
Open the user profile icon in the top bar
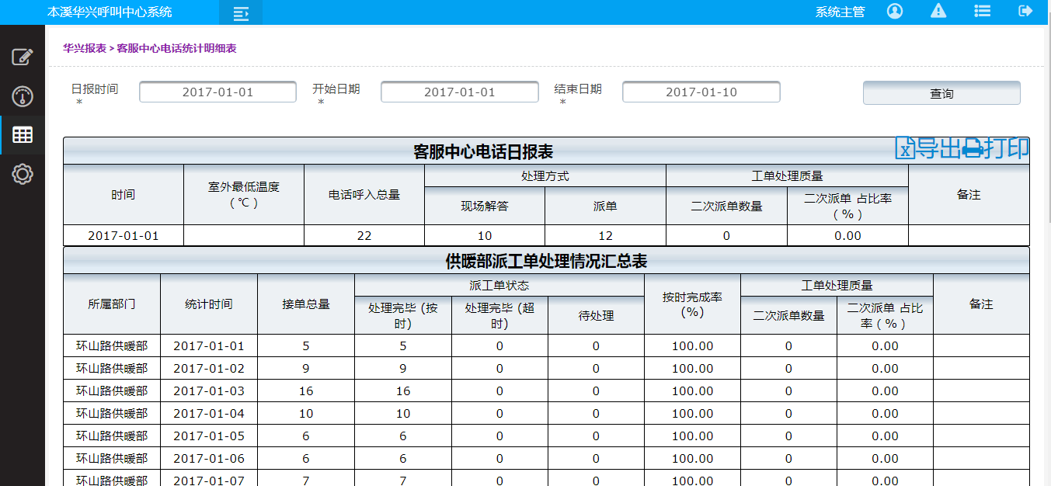click(x=894, y=11)
